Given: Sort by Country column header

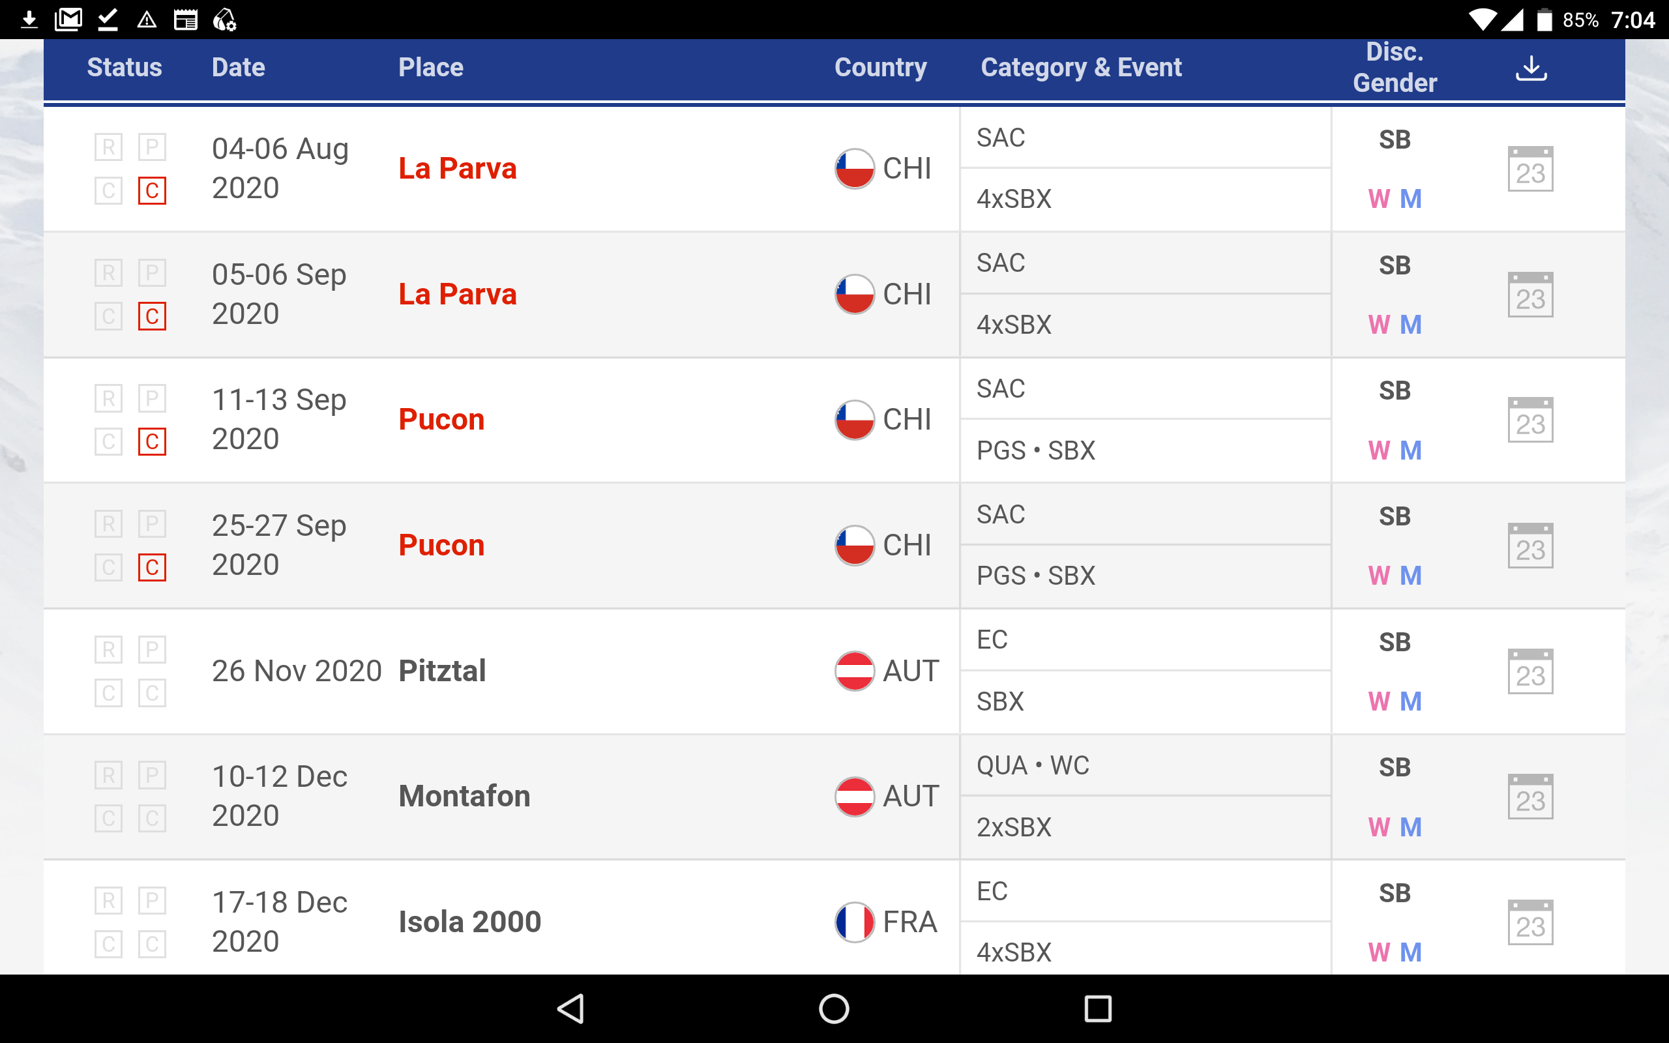Looking at the screenshot, I should [x=880, y=68].
